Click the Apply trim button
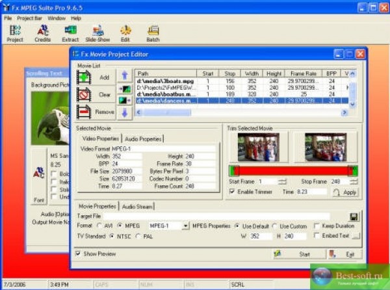 (345, 192)
